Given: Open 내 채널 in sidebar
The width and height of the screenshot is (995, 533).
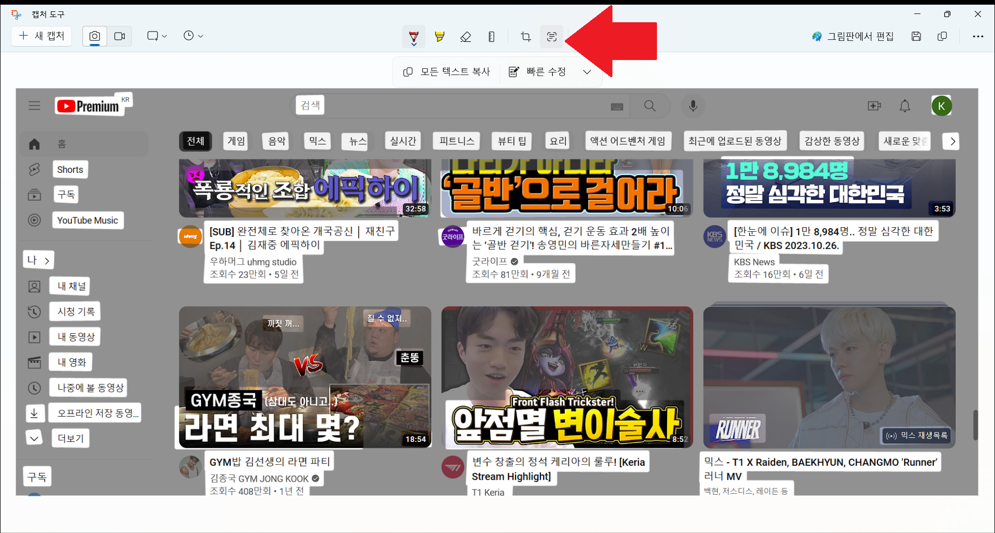Looking at the screenshot, I should click(x=71, y=286).
